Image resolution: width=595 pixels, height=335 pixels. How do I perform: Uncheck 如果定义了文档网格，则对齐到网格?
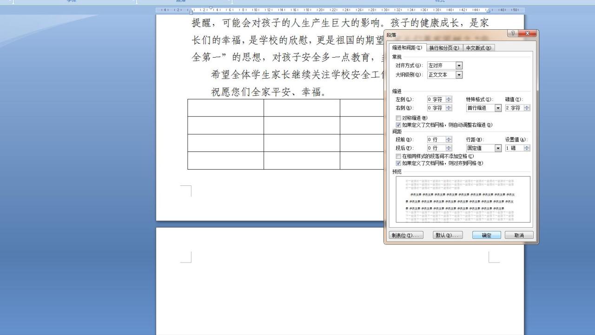coord(398,163)
